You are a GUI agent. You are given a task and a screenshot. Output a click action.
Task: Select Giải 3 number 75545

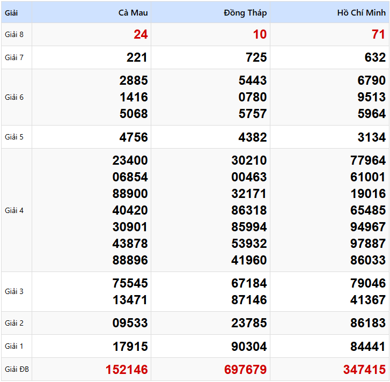tap(130, 283)
